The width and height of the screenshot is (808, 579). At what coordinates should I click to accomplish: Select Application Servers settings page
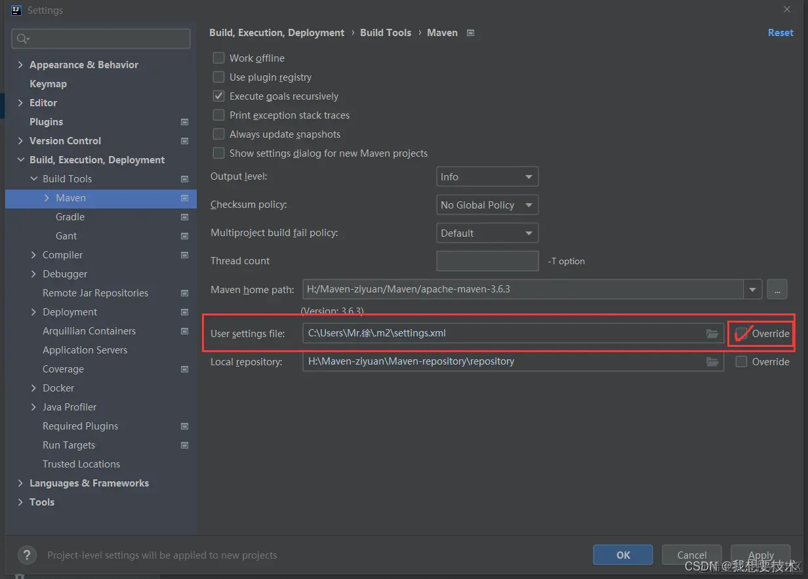[x=85, y=350]
